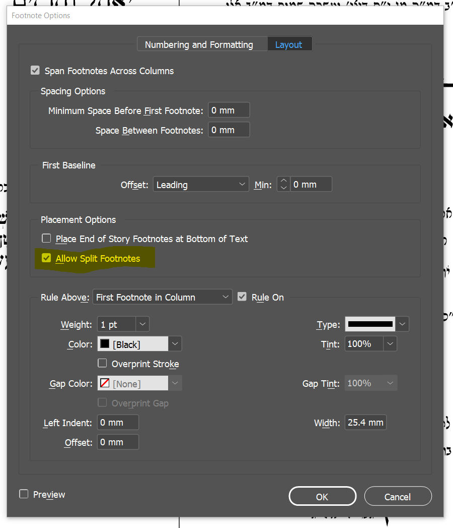Turn on the Preview checkbox
The height and width of the screenshot is (528, 453).
(24, 494)
